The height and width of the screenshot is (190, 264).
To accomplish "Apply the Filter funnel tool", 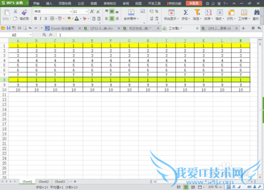I will 197,12.
